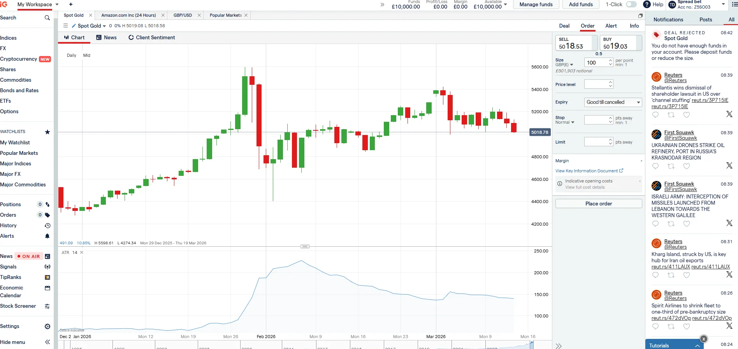Add a new workspace with plus icon

point(71,4)
